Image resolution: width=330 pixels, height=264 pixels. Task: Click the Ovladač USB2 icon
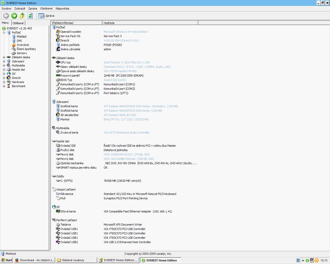[58, 242]
